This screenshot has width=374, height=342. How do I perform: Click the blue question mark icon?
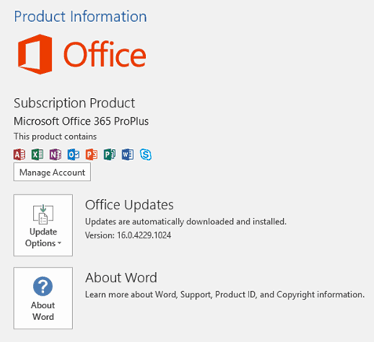[x=43, y=286]
